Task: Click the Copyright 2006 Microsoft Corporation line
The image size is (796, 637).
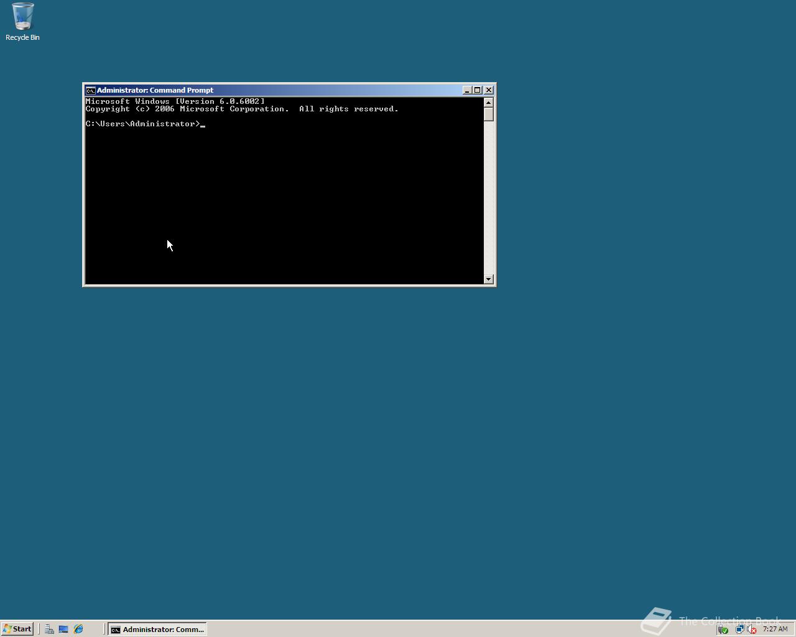Action: pyautogui.click(x=242, y=109)
